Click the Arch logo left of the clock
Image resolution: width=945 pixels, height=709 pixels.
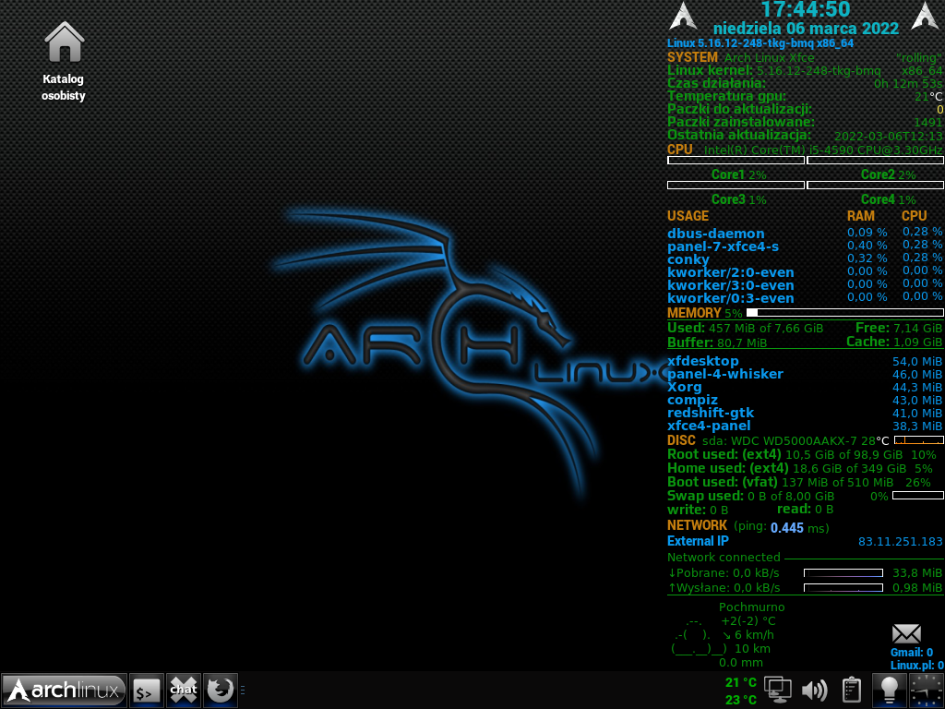point(683,16)
